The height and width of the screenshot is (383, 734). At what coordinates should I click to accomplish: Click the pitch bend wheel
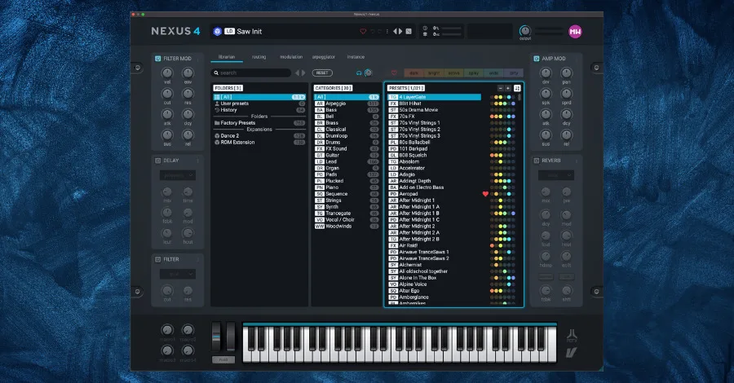pyautogui.click(x=216, y=336)
